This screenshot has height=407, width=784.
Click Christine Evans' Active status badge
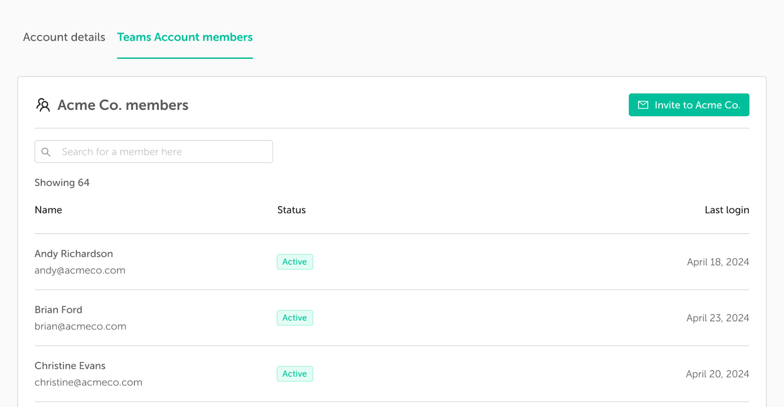295,374
